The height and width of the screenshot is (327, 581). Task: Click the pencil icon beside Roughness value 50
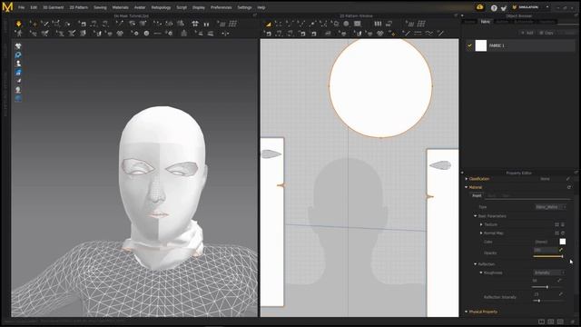pos(559,281)
